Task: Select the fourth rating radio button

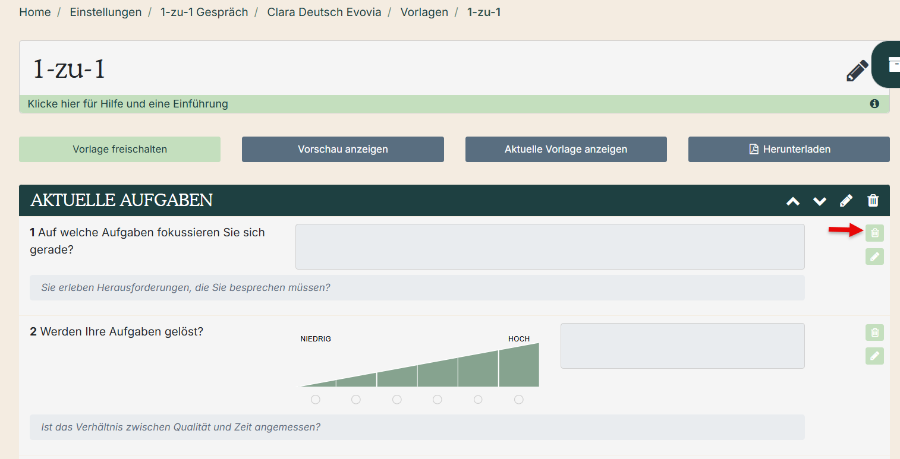Action: click(438, 400)
